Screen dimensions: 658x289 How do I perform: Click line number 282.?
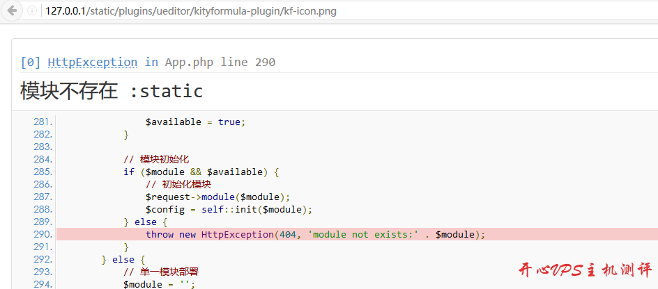pyautogui.click(x=43, y=135)
